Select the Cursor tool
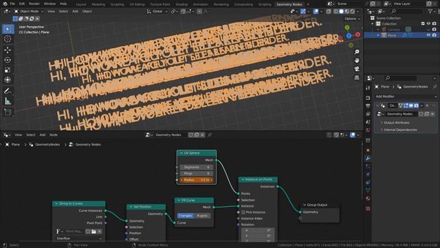Viewport: 440px width, 248px height. 8,39
